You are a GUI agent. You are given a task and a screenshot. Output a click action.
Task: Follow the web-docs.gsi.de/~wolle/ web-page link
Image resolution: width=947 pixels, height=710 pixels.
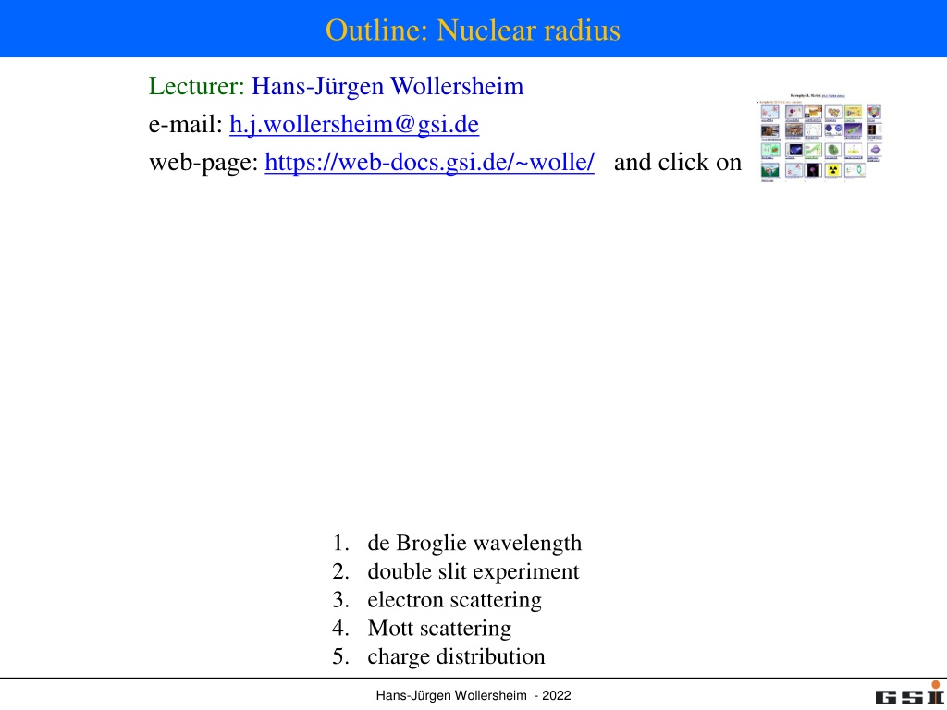tap(429, 162)
